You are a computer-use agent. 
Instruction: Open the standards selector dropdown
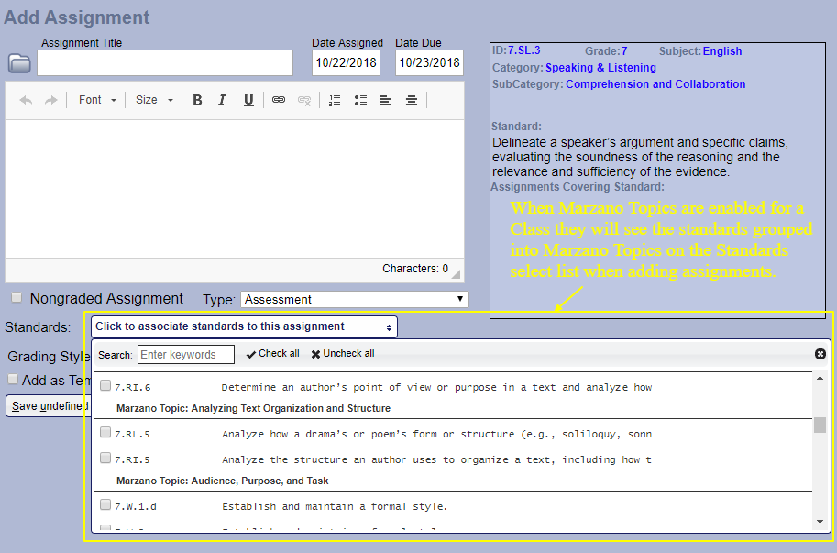[244, 326]
